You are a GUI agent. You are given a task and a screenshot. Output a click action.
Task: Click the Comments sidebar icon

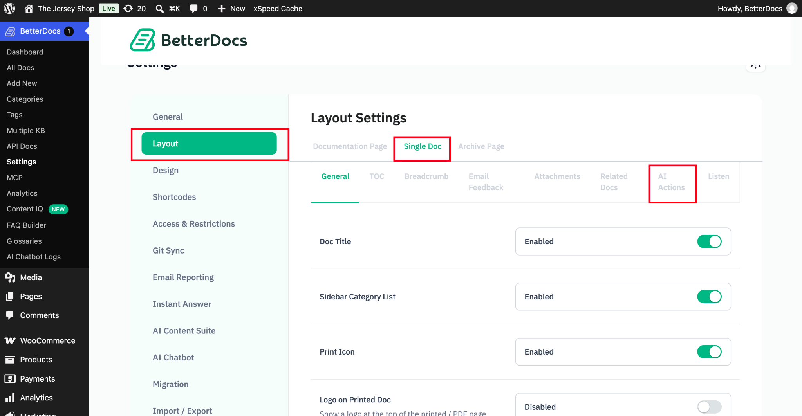tap(10, 315)
